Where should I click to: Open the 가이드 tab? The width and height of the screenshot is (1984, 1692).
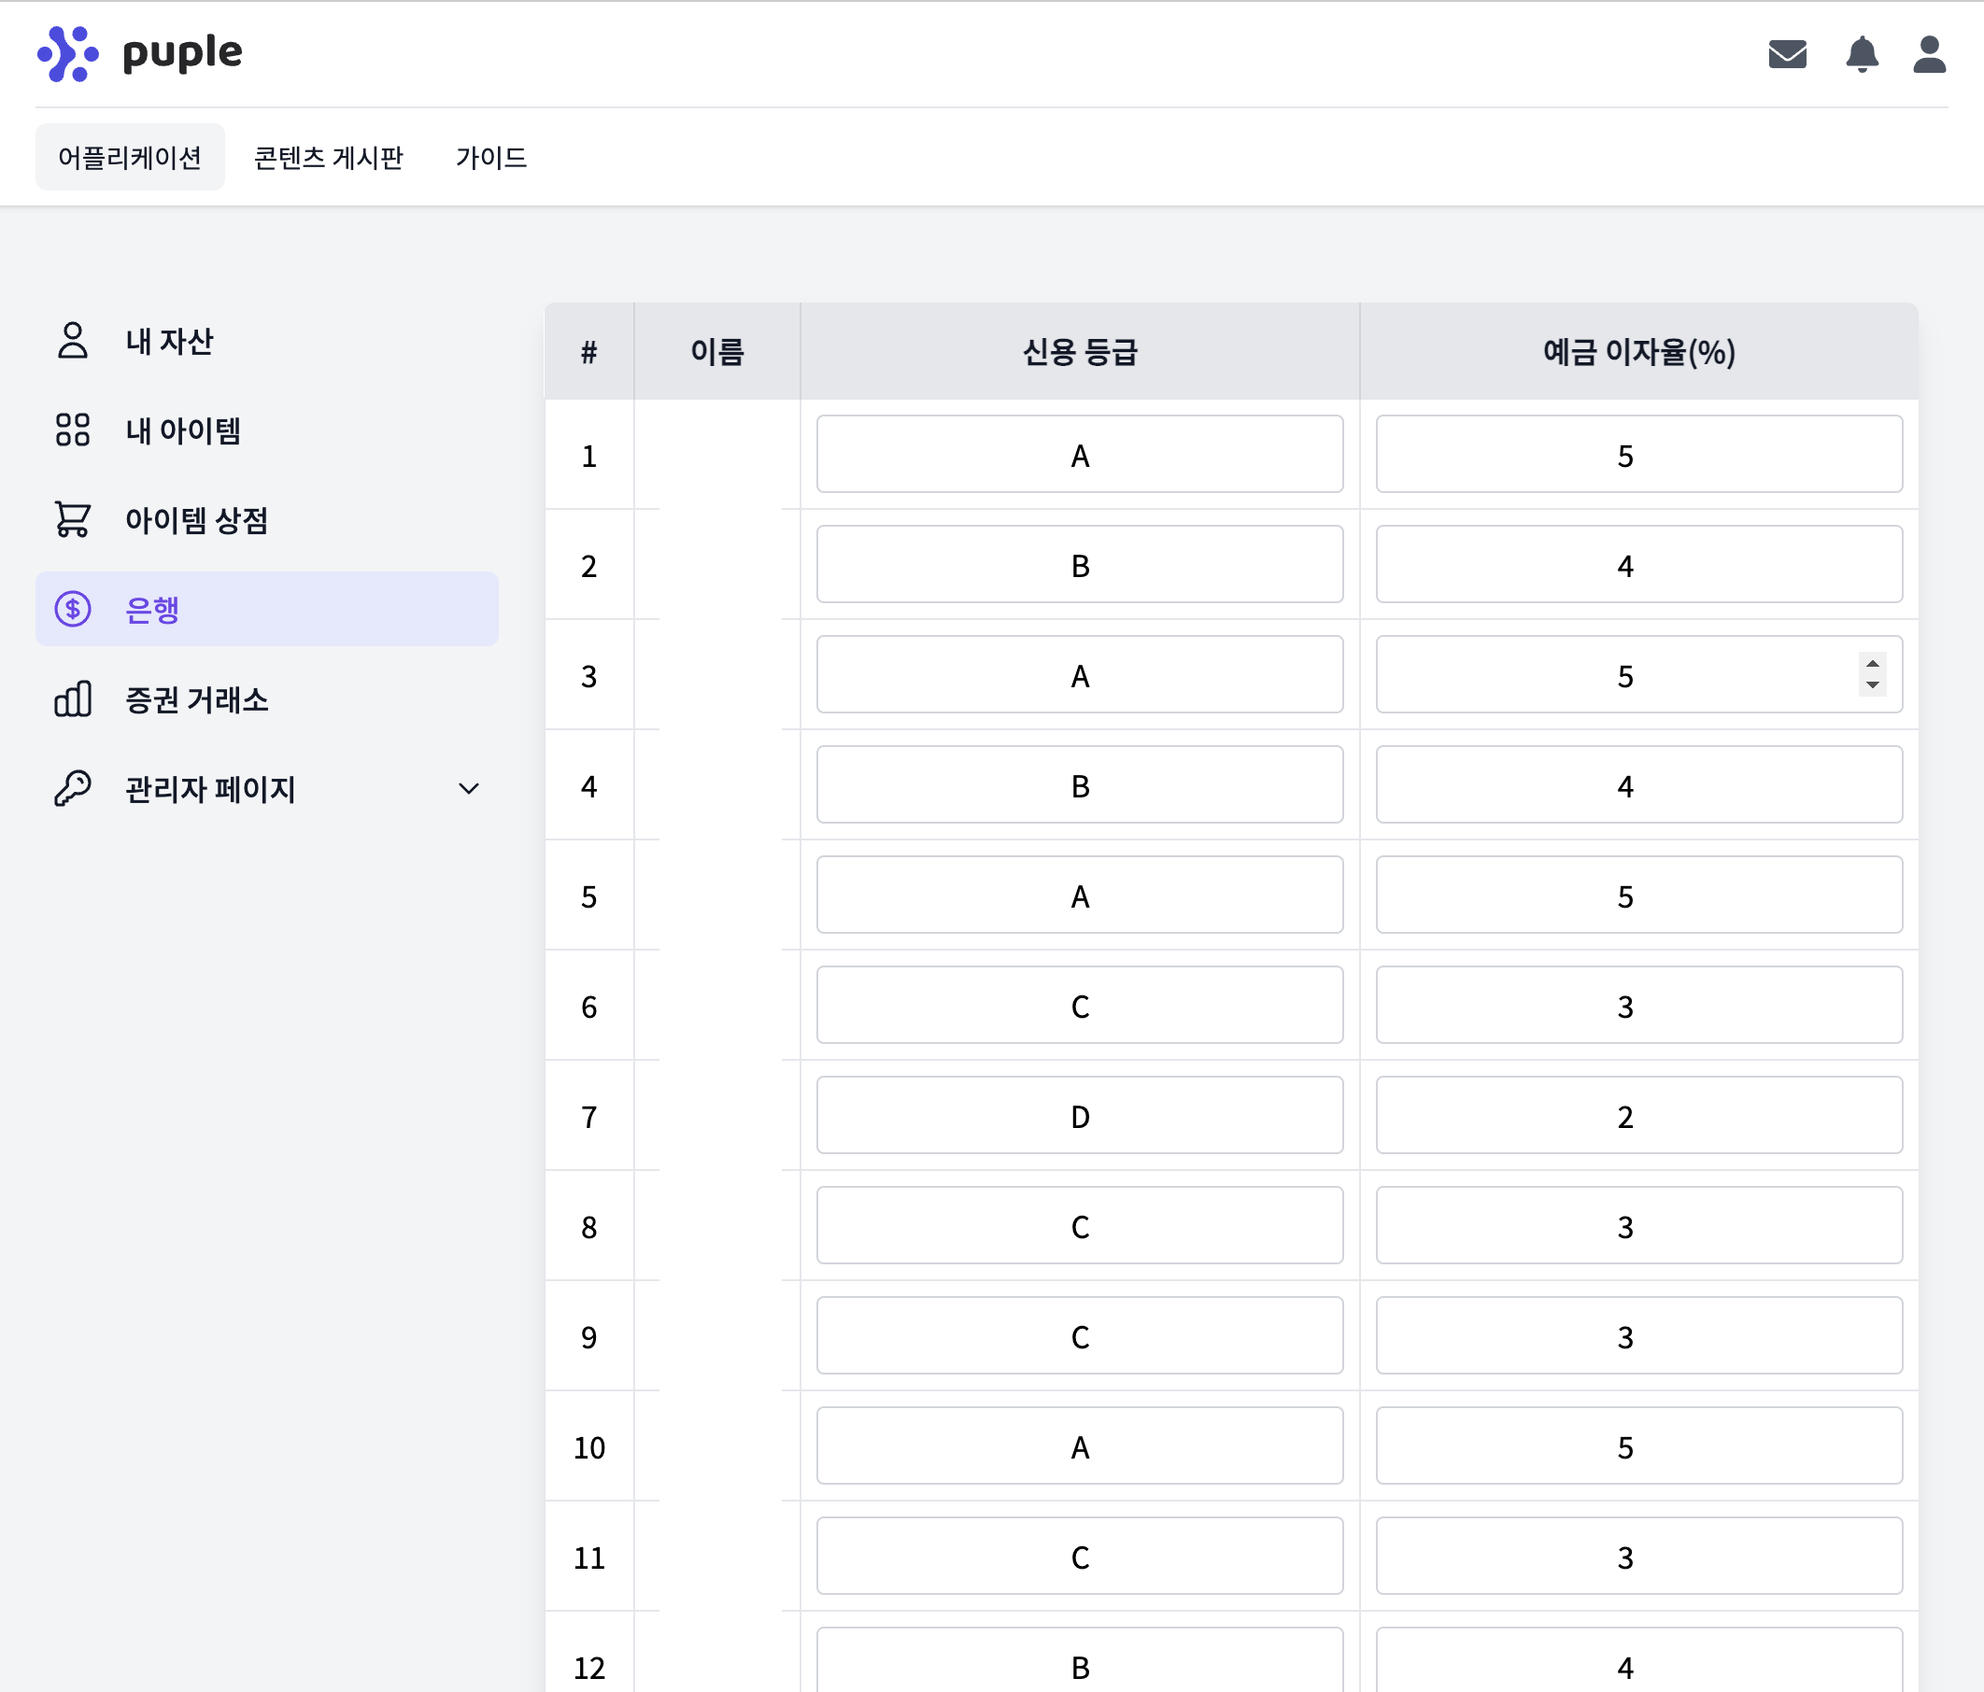click(491, 157)
